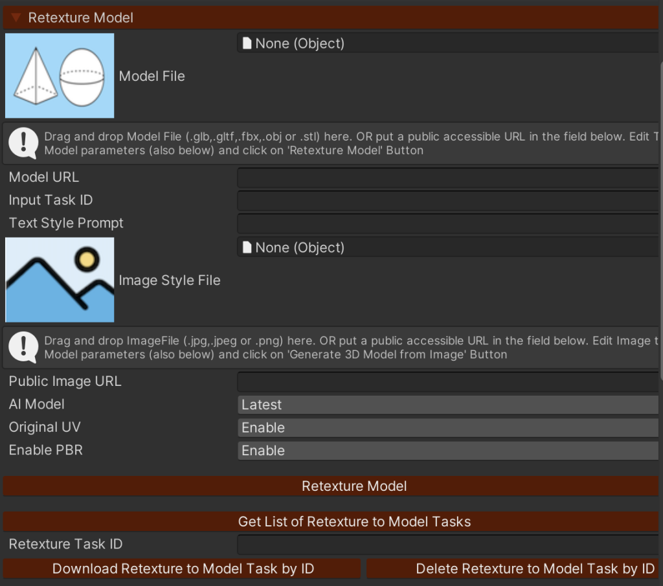663x586 pixels.
Task: Click into the Input Task ID field
Action: click(447, 200)
